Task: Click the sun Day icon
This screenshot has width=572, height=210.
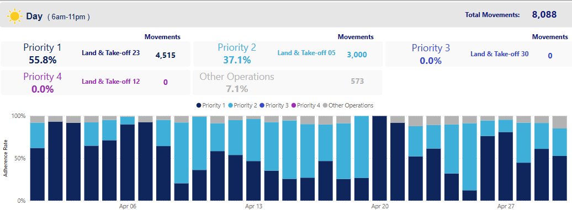Action: click(x=14, y=17)
